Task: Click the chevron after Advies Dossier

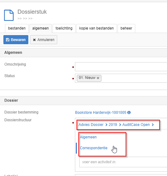Action: [x=106, y=125]
